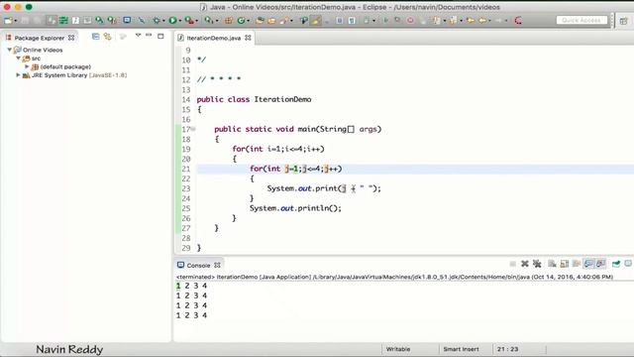Open the External Tools dropdown arrow
Image resolution: width=634 pixels, height=357 pixels.
pos(196,21)
